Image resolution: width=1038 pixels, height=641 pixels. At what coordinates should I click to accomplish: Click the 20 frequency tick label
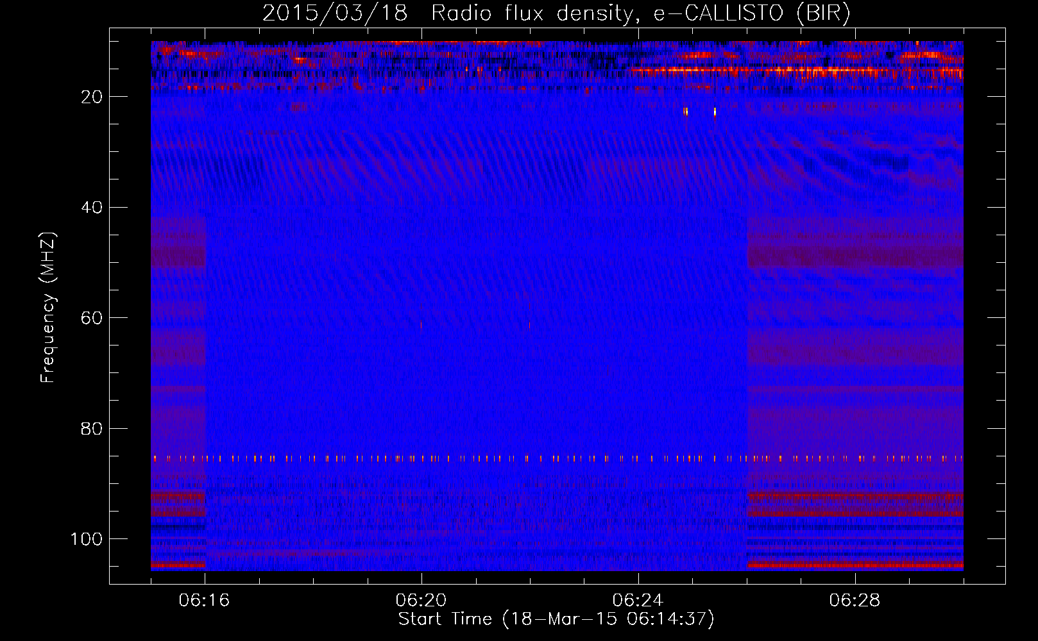tap(92, 97)
